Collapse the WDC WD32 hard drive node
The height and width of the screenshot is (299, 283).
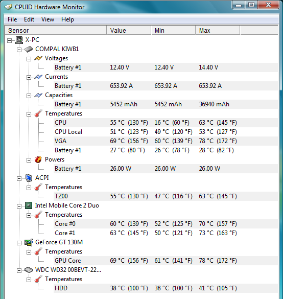19,270
